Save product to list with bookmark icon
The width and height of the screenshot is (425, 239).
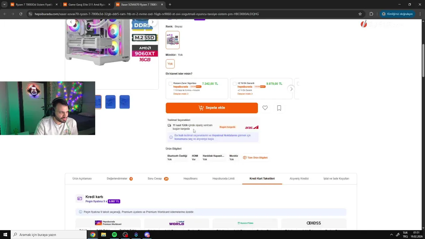[x=279, y=108]
